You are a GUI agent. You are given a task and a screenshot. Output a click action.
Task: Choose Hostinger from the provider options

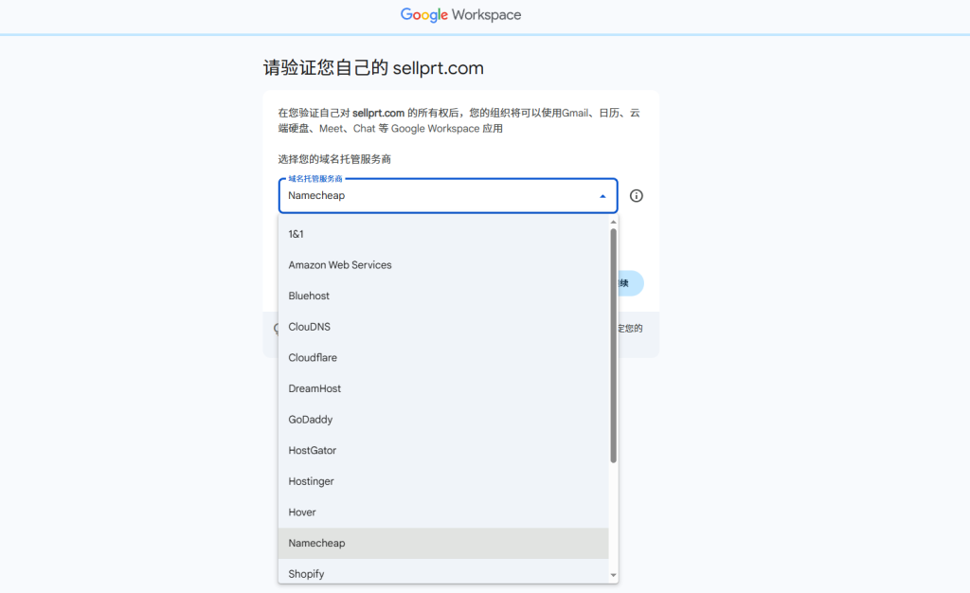[x=313, y=480]
